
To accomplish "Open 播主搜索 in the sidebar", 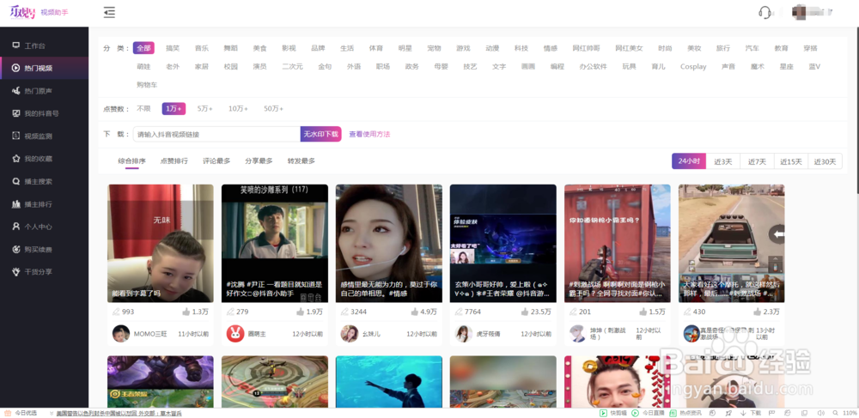I will [x=38, y=182].
